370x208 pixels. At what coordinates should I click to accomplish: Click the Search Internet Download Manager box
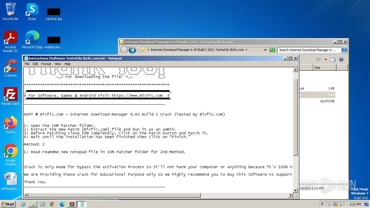pos(309,50)
